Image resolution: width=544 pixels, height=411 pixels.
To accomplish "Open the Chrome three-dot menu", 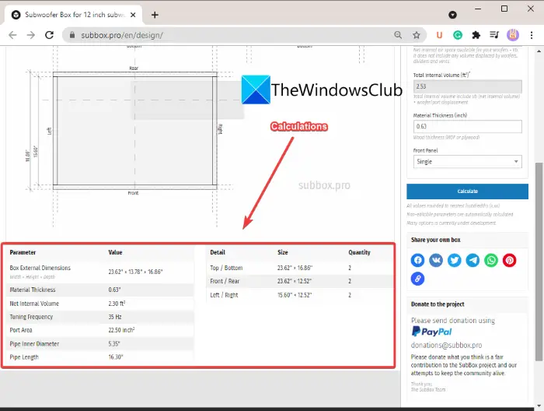I will pos(532,35).
